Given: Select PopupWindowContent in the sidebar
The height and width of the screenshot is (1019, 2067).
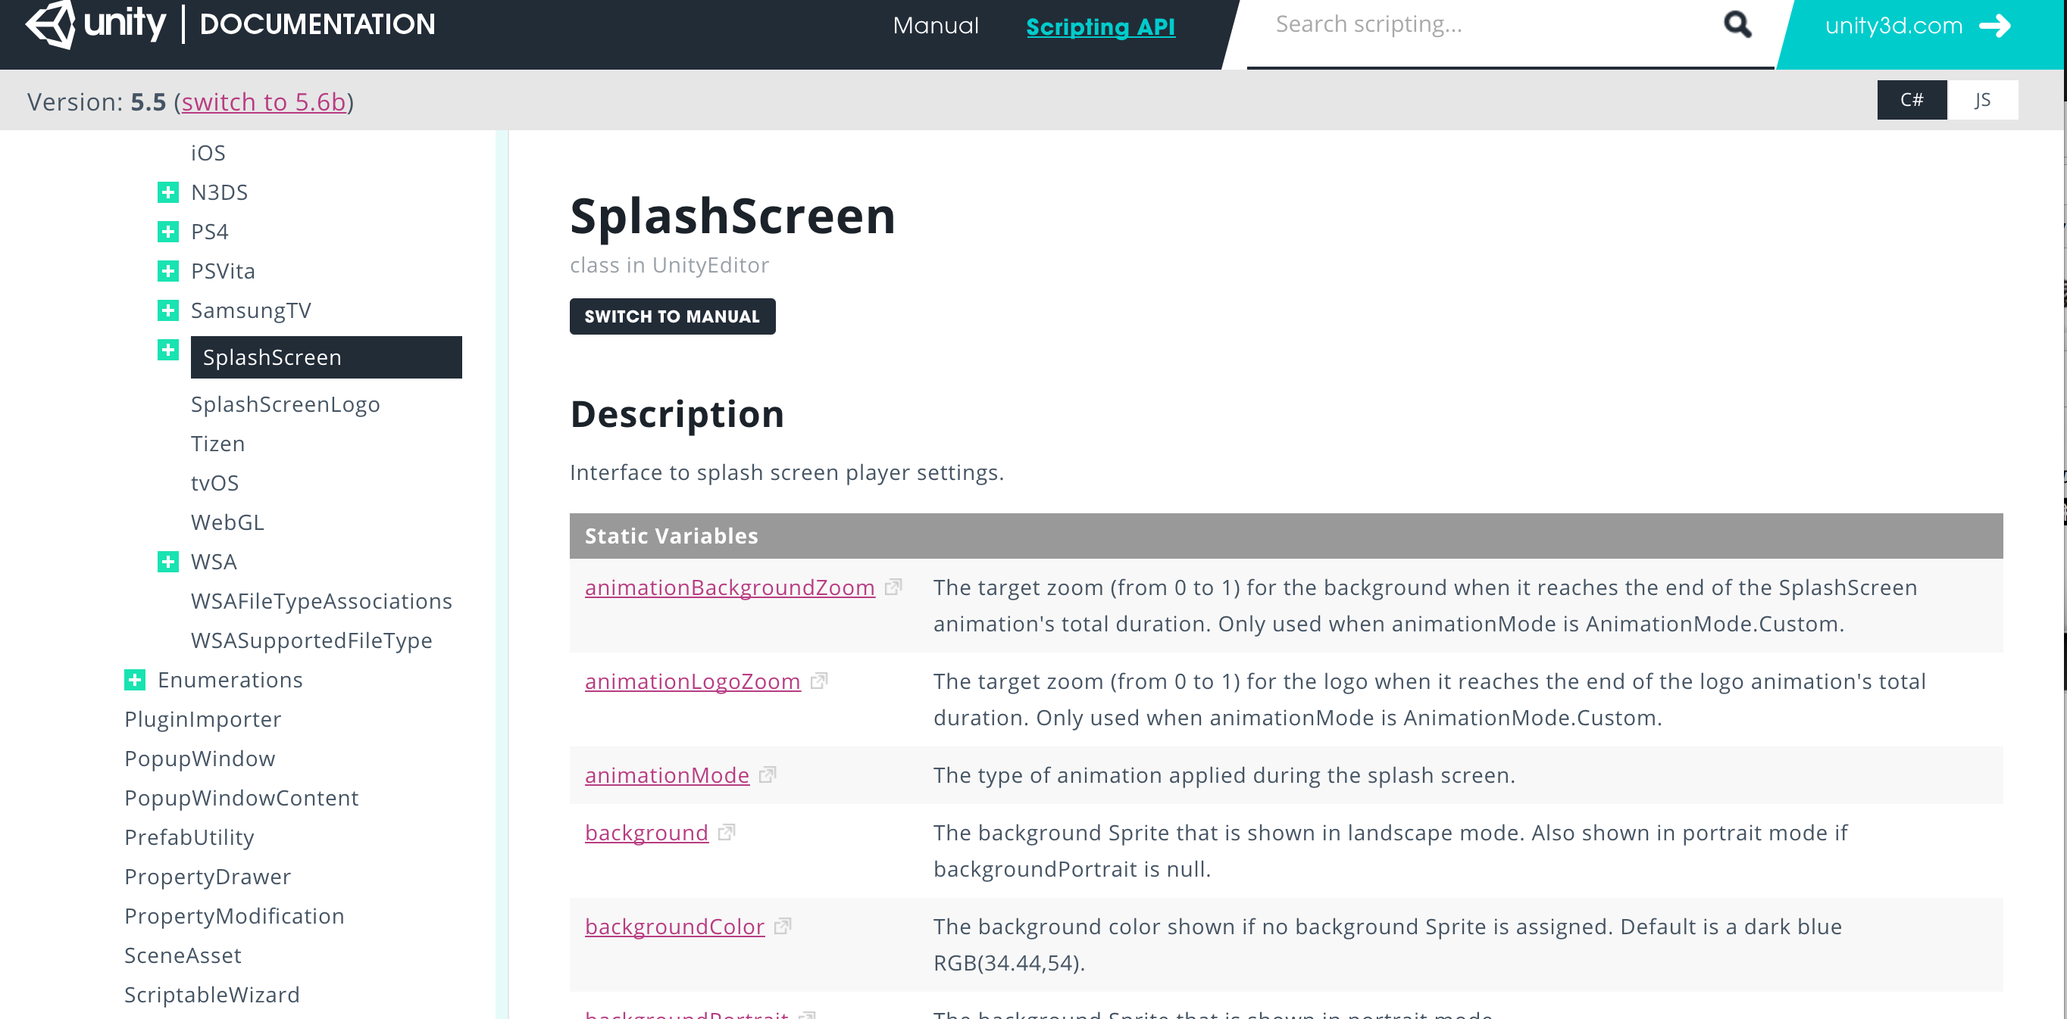Looking at the screenshot, I should (241, 798).
